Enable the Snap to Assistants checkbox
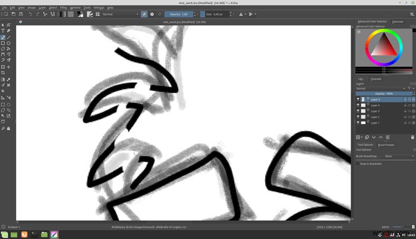 coord(358,164)
